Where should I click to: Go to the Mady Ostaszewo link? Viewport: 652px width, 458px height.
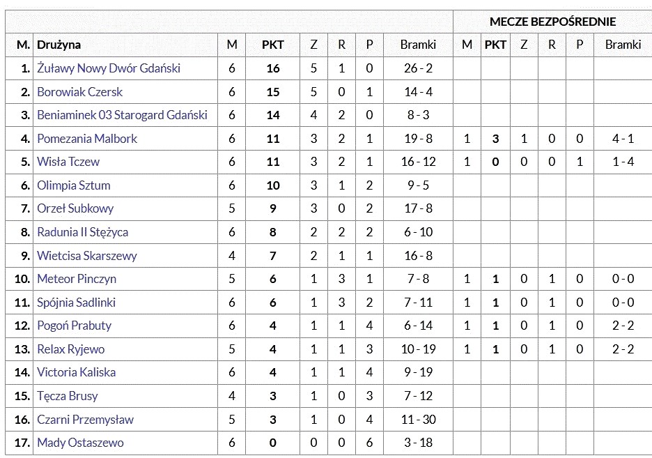(x=80, y=443)
